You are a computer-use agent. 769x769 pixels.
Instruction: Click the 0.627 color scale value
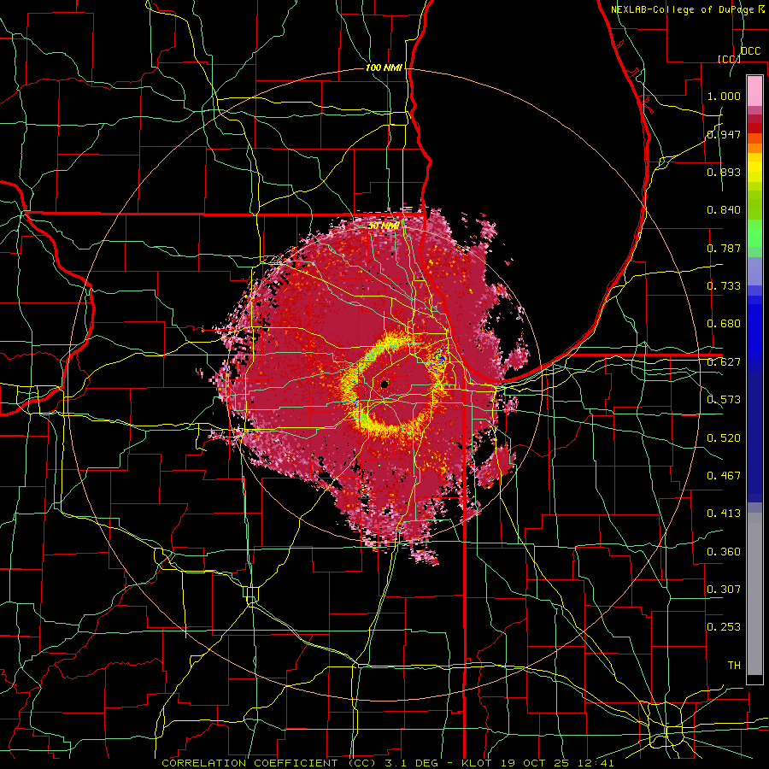tap(724, 362)
